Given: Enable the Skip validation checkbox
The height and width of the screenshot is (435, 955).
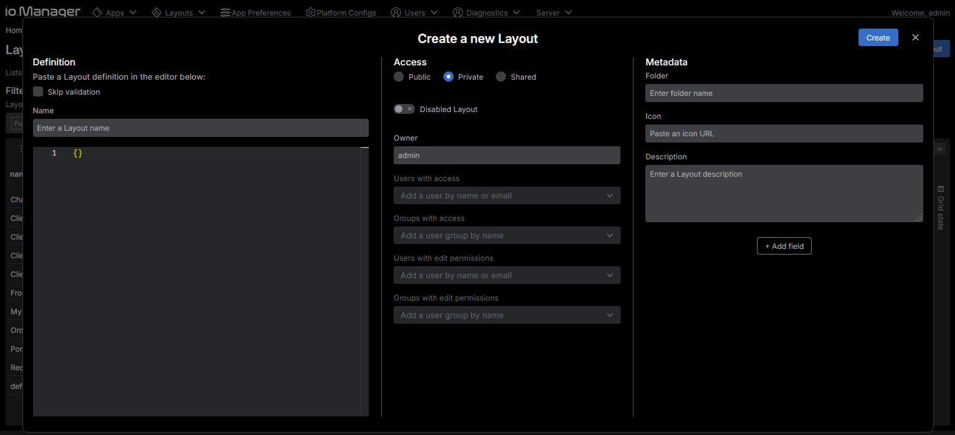Looking at the screenshot, I should click(38, 91).
